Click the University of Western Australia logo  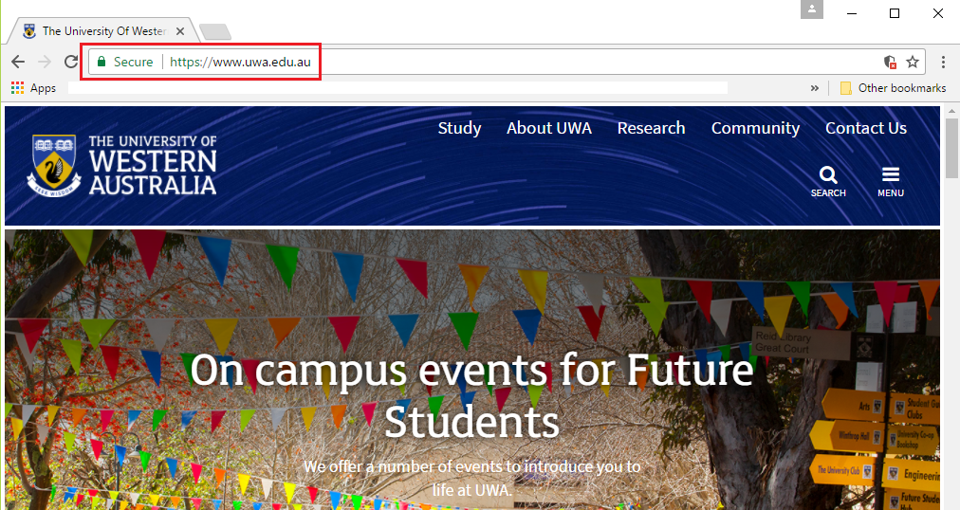click(124, 165)
